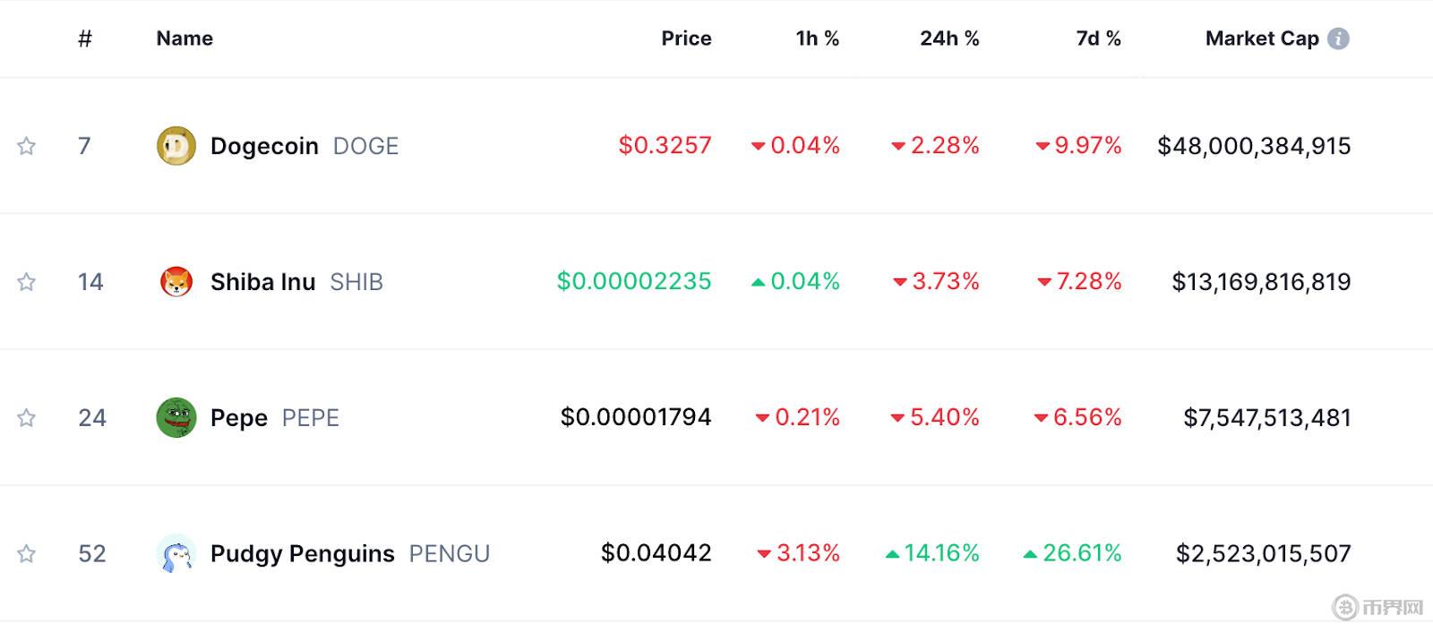
Task: Sort by the 24h % column header
Action: [x=949, y=38]
